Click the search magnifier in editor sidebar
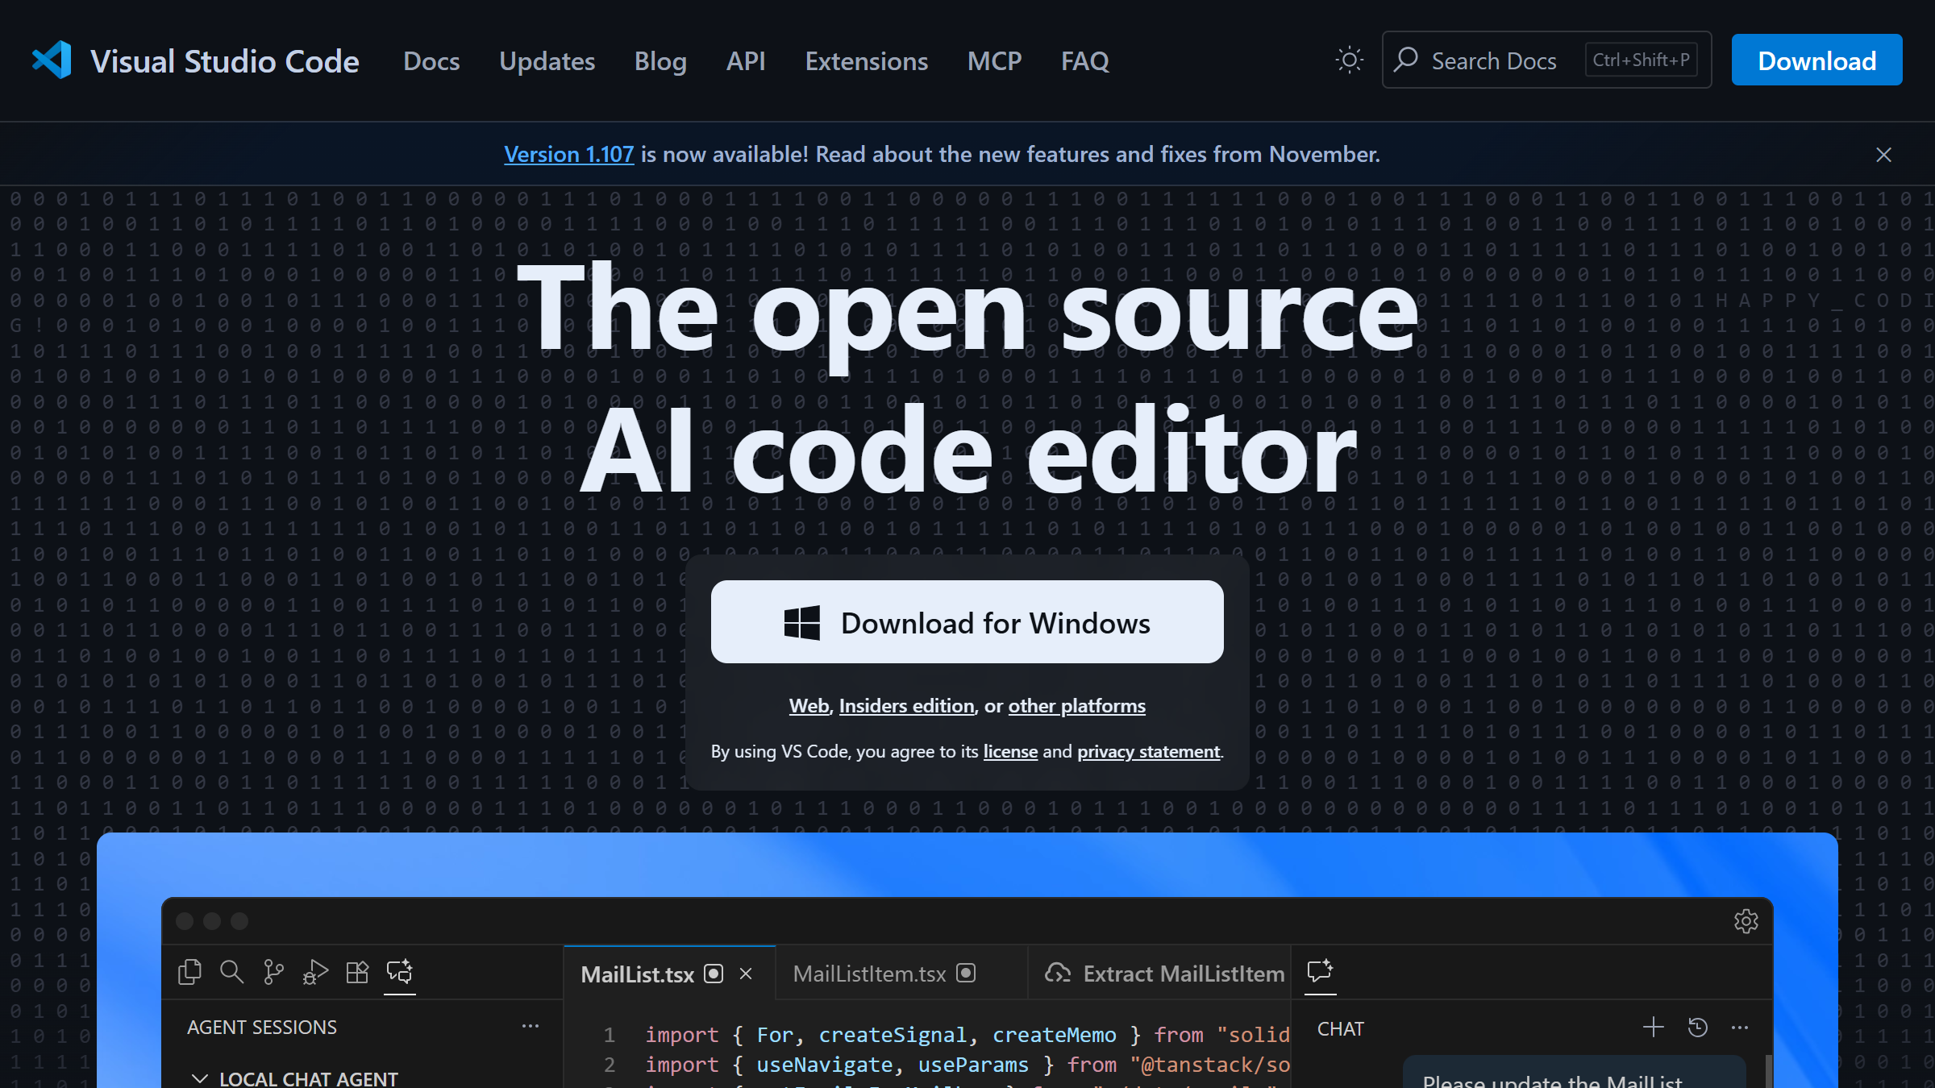This screenshot has width=1935, height=1088. tap(231, 972)
